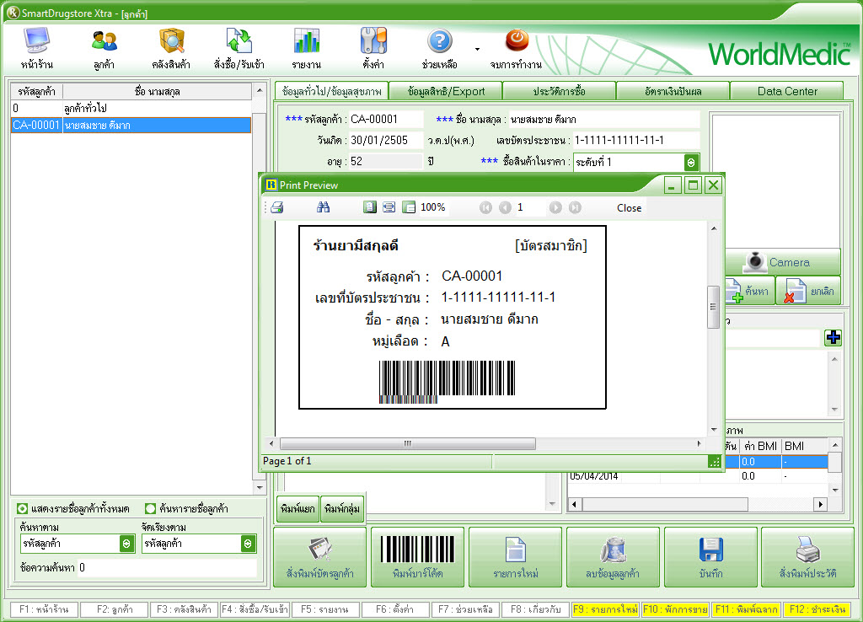The image size is (863, 622).
Task: Open the ระดับที่ 1 price level dropdown
Action: pyautogui.click(x=691, y=163)
